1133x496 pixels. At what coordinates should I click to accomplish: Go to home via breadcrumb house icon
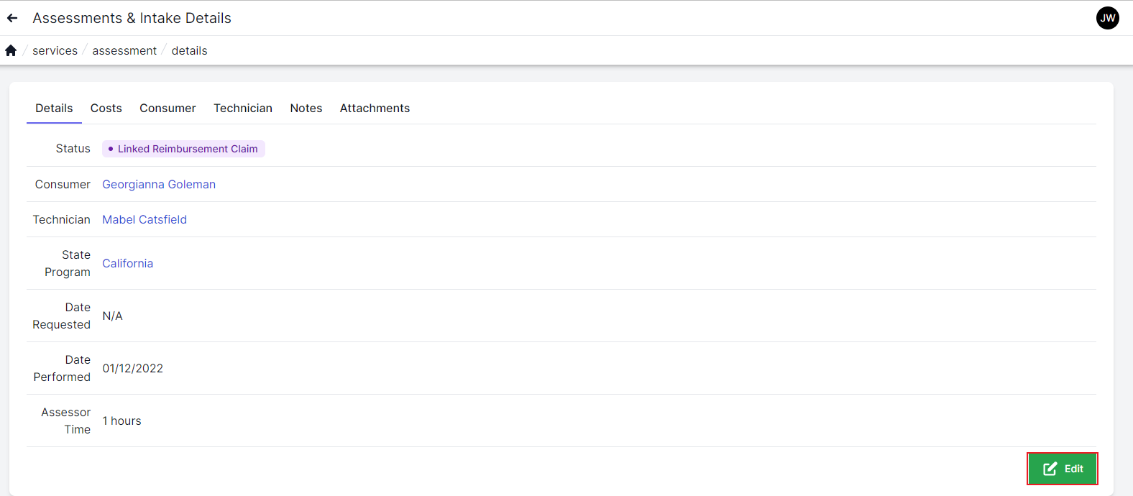point(11,50)
